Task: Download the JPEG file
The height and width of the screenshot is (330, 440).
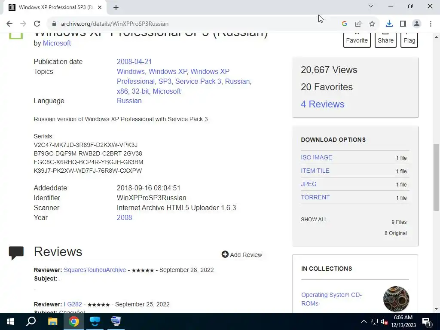Action: [x=309, y=184]
